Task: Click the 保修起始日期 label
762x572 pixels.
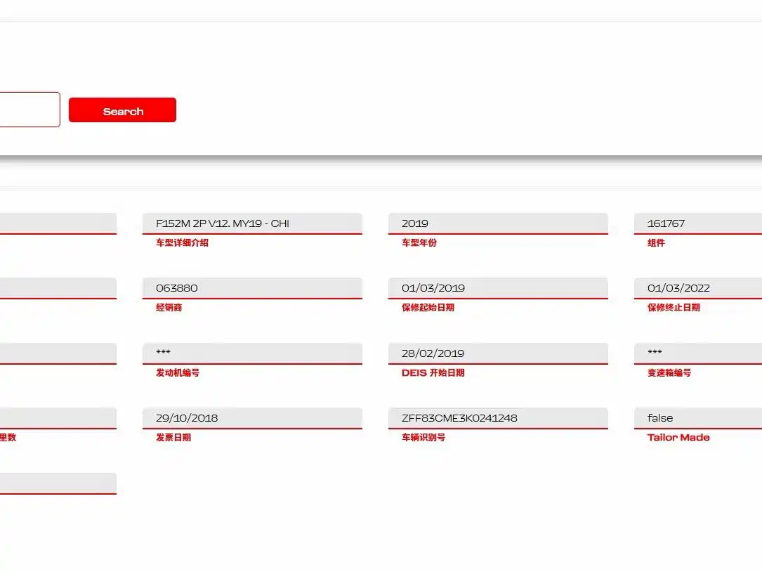Action: coord(428,307)
